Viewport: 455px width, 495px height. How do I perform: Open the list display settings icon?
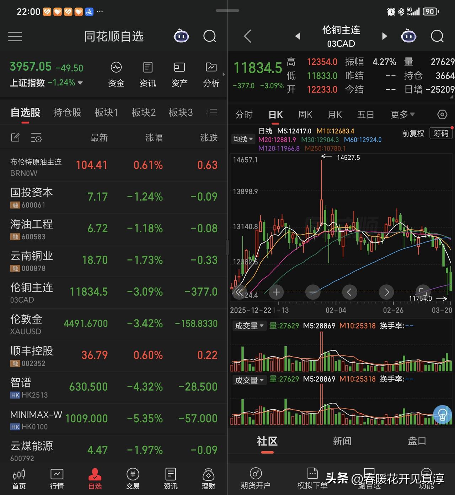coord(36,137)
